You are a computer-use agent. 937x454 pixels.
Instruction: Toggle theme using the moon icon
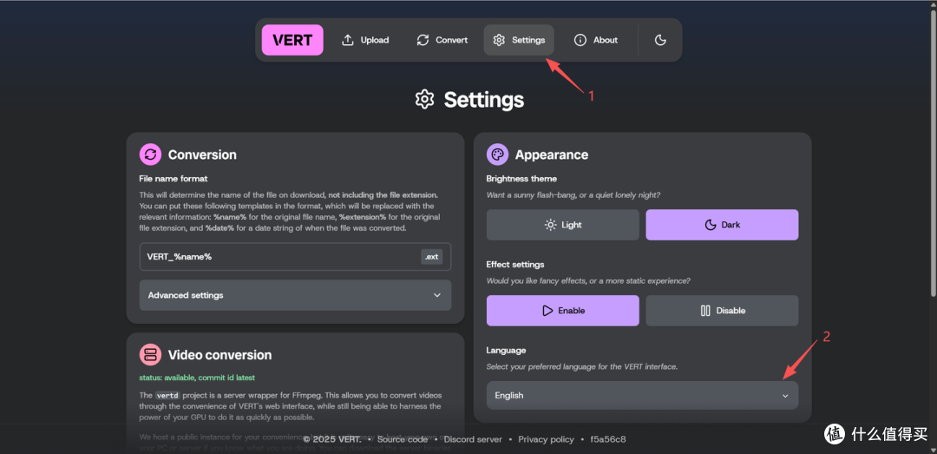[660, 40]
